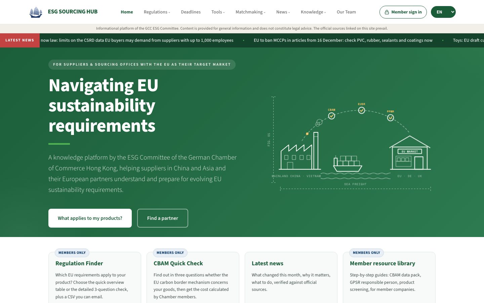The width and height of the screenshot is (484, 303).
Task: Expand the Regulations dropdown menu
Action: (x=157, y=12)
